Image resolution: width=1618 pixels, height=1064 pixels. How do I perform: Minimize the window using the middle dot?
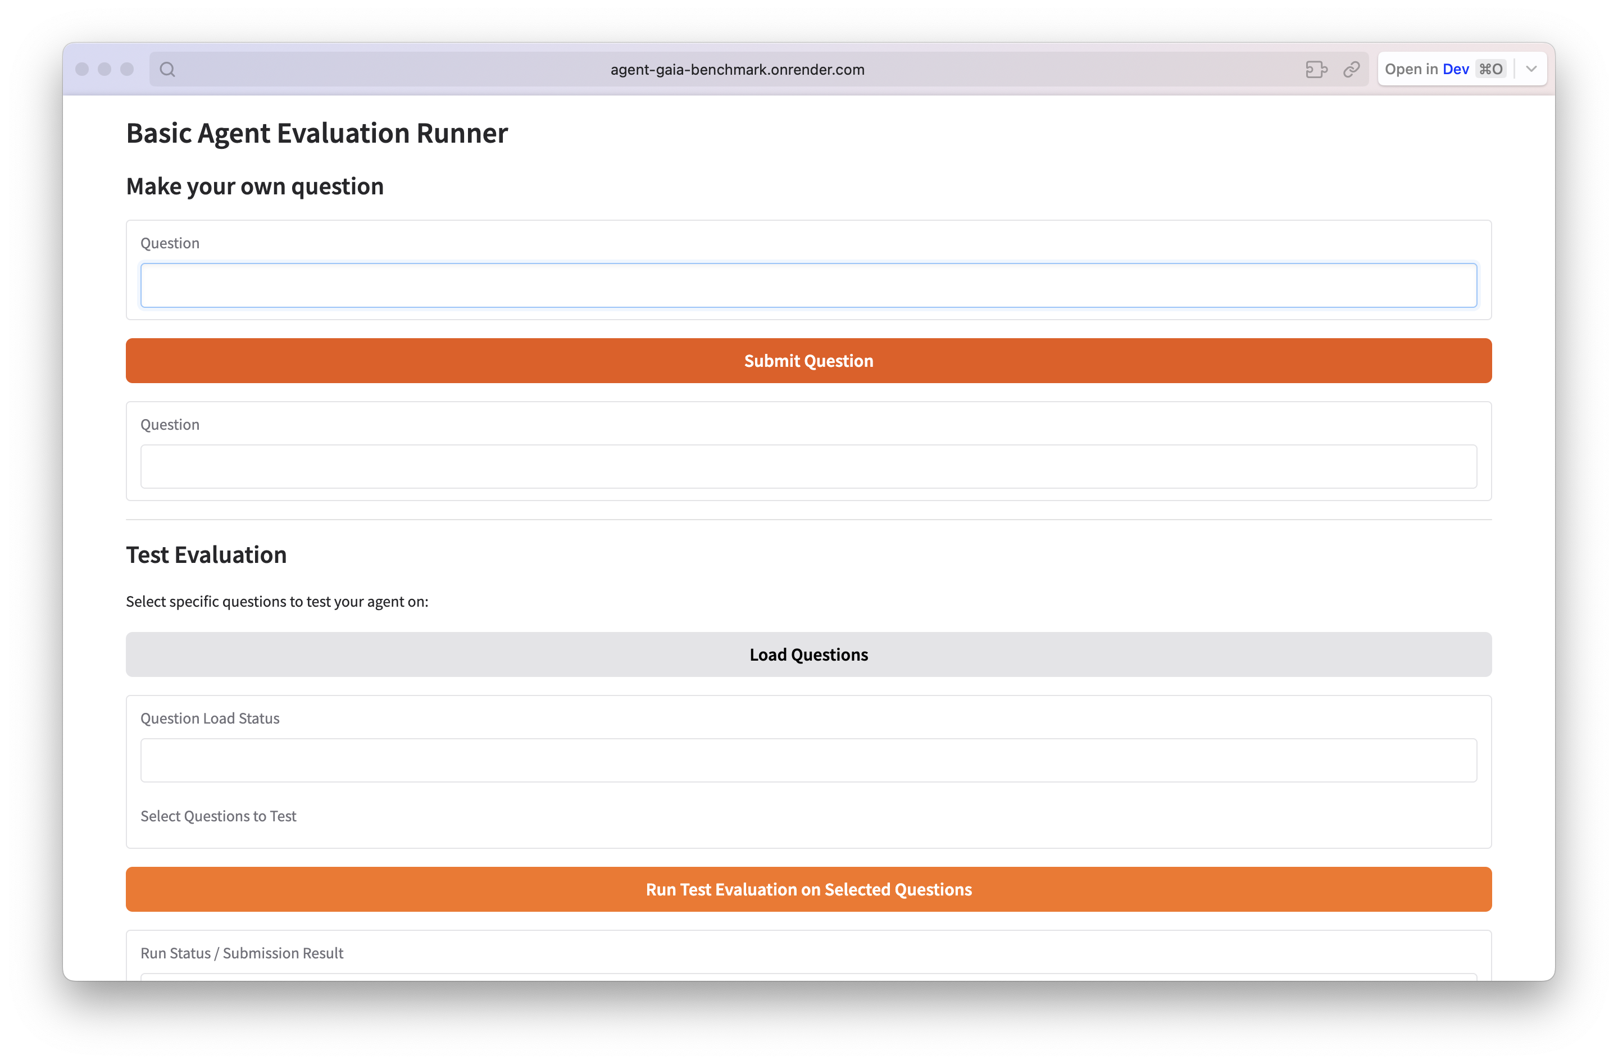coord(104,69)
